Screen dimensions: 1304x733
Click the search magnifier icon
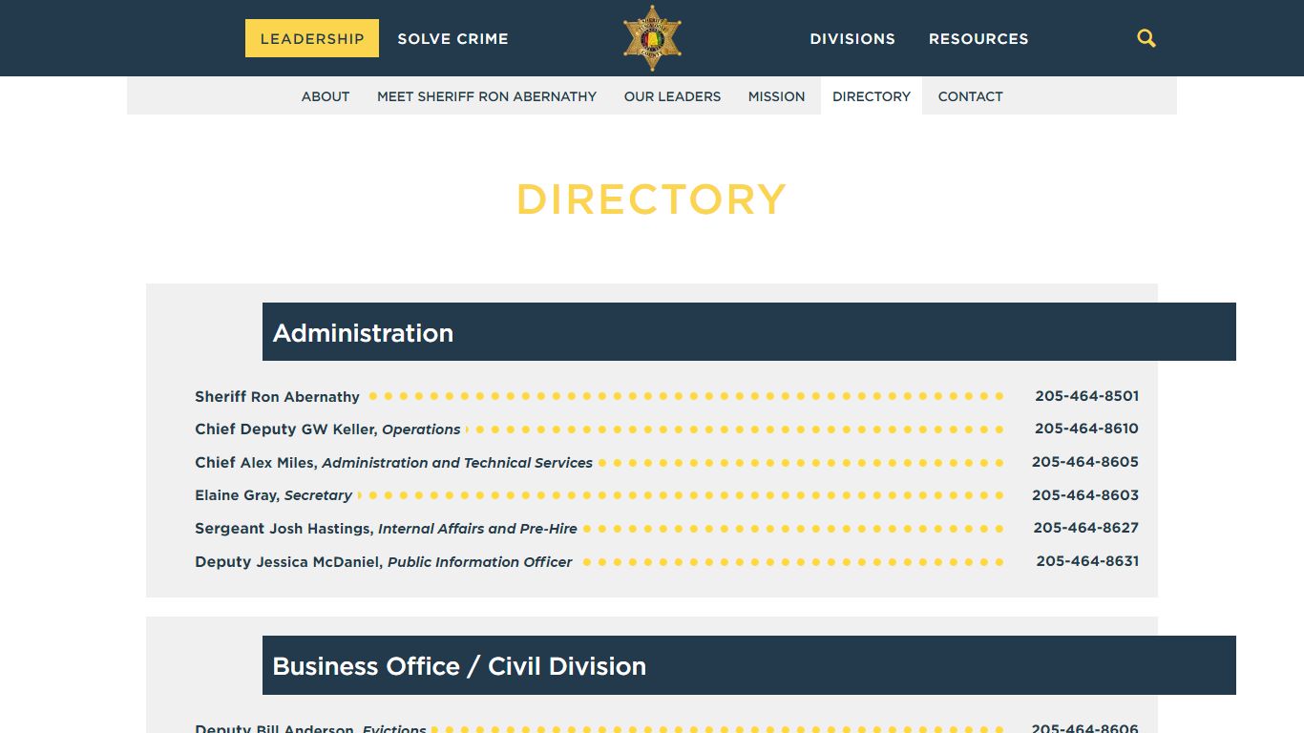click(1146, 38)
